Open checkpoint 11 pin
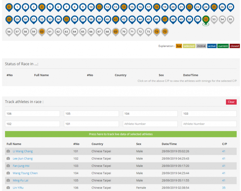The height and width of the screenshot is (191, 241). pyautogui.click(x=99, y=7)
